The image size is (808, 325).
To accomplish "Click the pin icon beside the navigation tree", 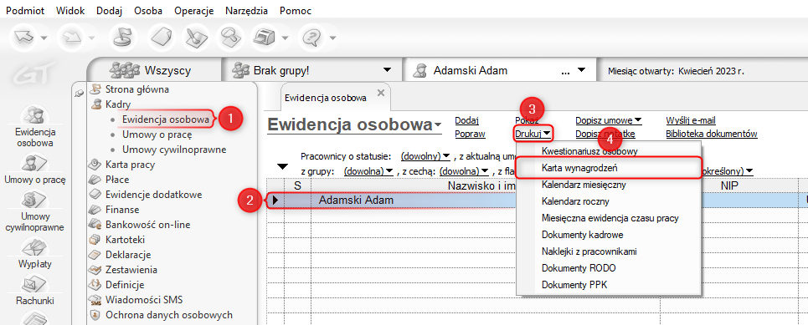I will (79, 93).
